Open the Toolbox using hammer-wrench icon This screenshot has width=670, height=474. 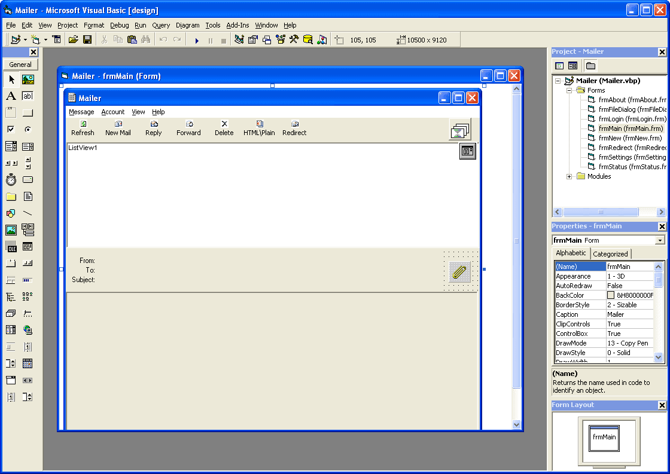coord(294,39)
